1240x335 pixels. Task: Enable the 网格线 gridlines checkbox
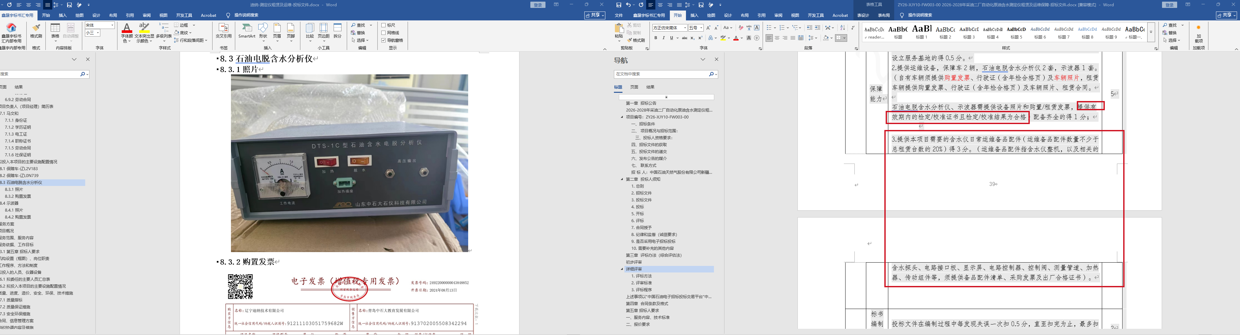(x=384, y=33)
